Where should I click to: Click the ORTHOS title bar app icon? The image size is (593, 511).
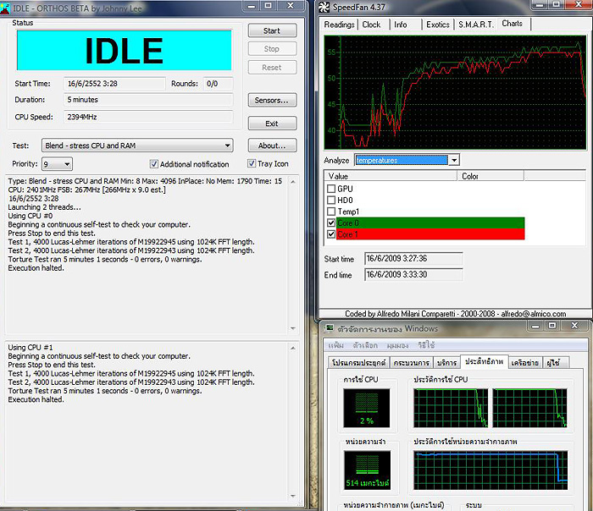[5, 8]
